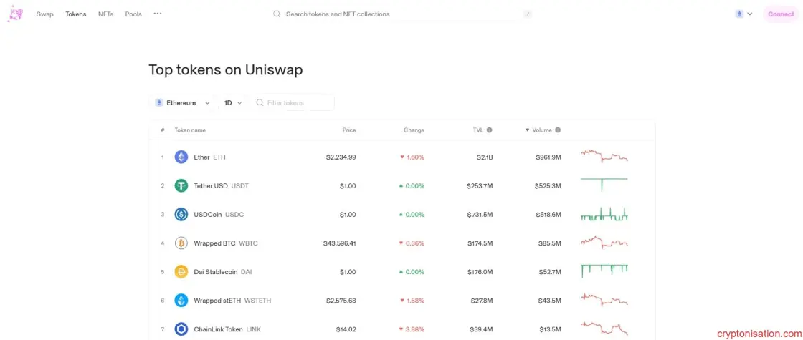803x340 pixels.
Task: Click the USDCoin sparkline chart
Action: click(604, 214)
